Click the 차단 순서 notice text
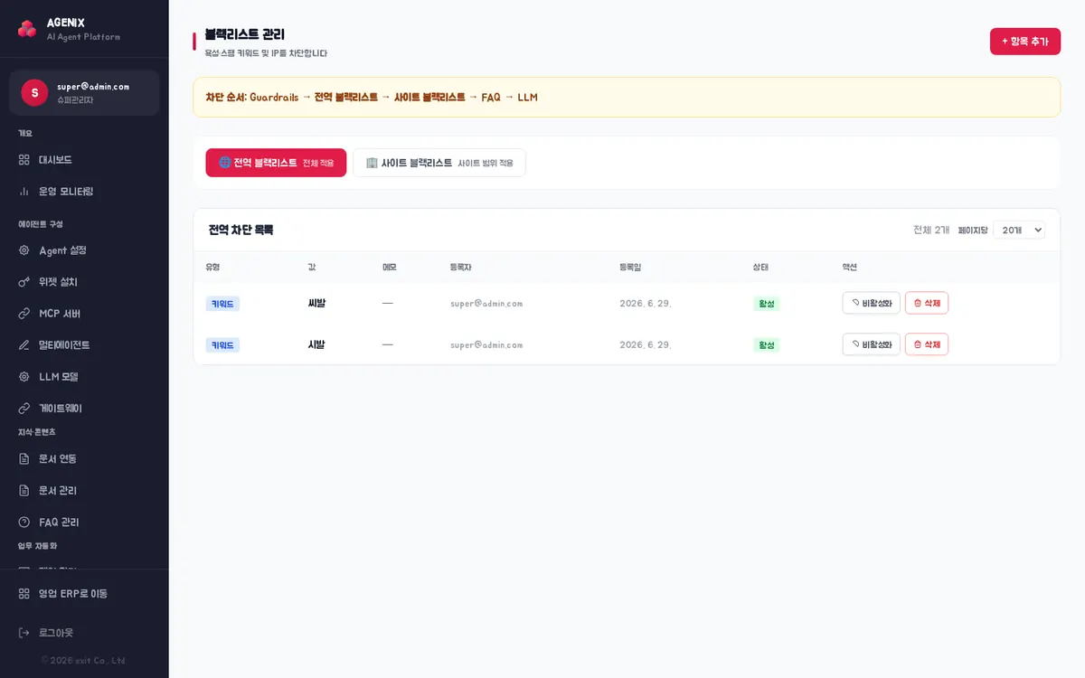The image size is (1085, 678). [x=372, y=97]
